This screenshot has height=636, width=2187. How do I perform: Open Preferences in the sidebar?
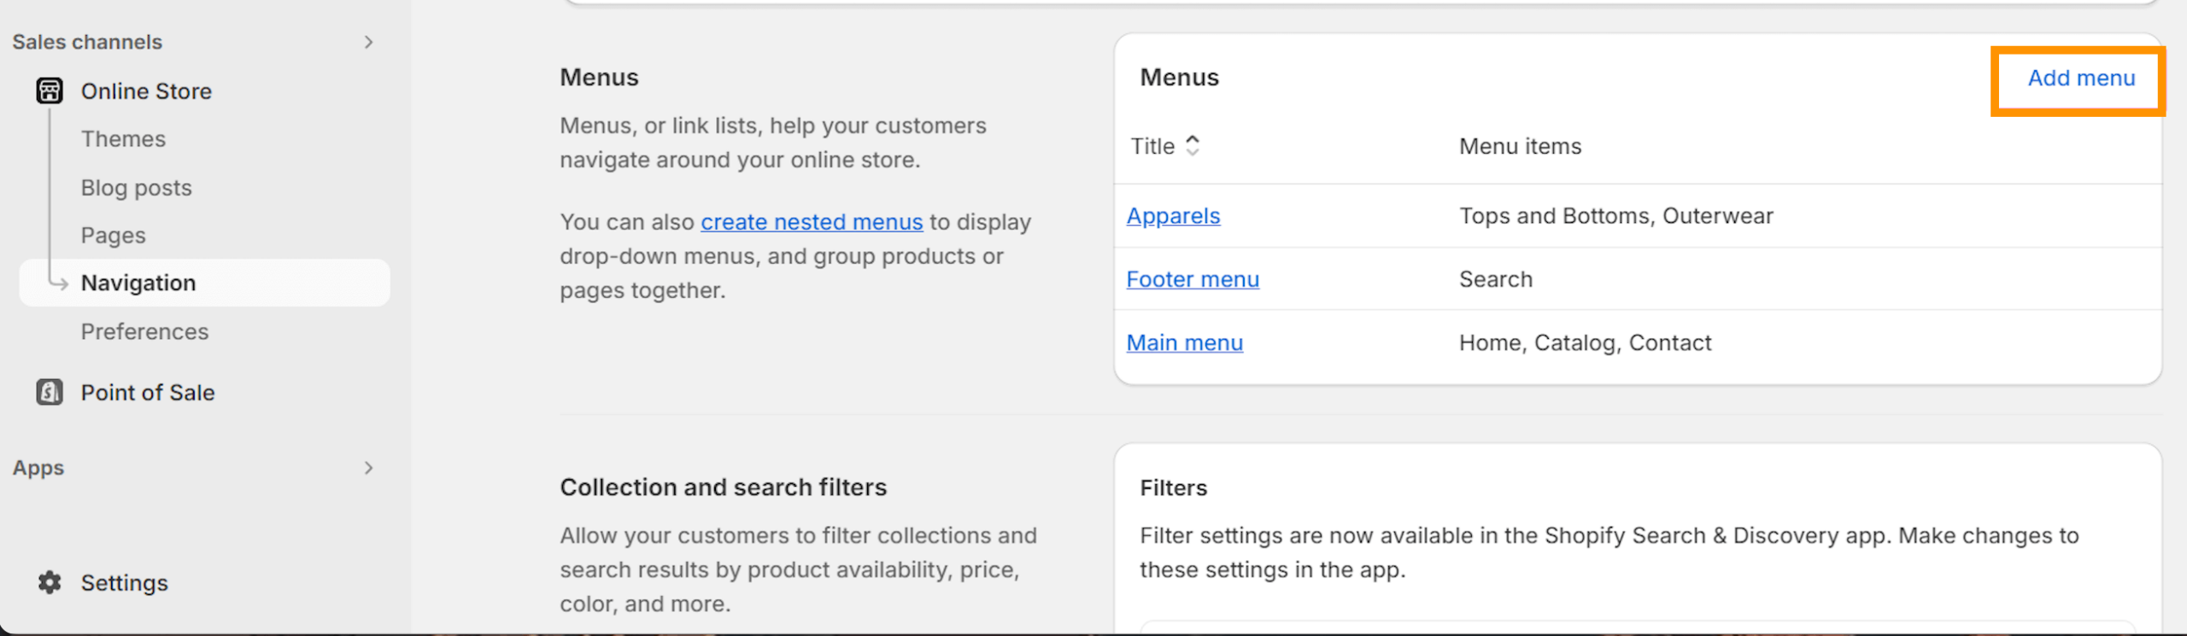pos(144,331)
